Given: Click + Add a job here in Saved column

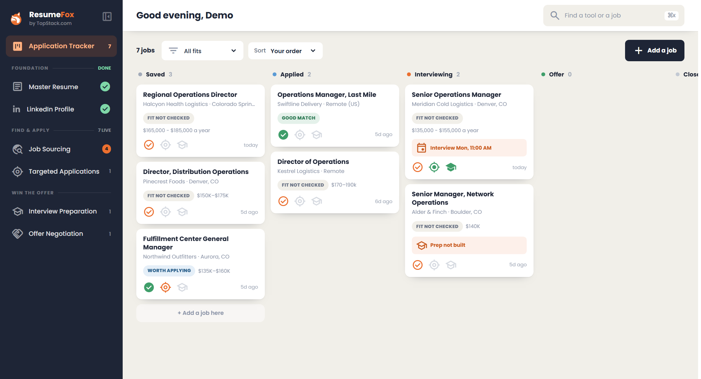Looking at the screenshot, I should (x=201, y=313).
